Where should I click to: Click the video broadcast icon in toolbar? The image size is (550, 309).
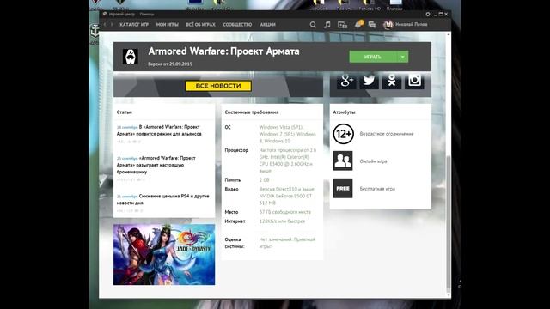(x=342, y=25)
